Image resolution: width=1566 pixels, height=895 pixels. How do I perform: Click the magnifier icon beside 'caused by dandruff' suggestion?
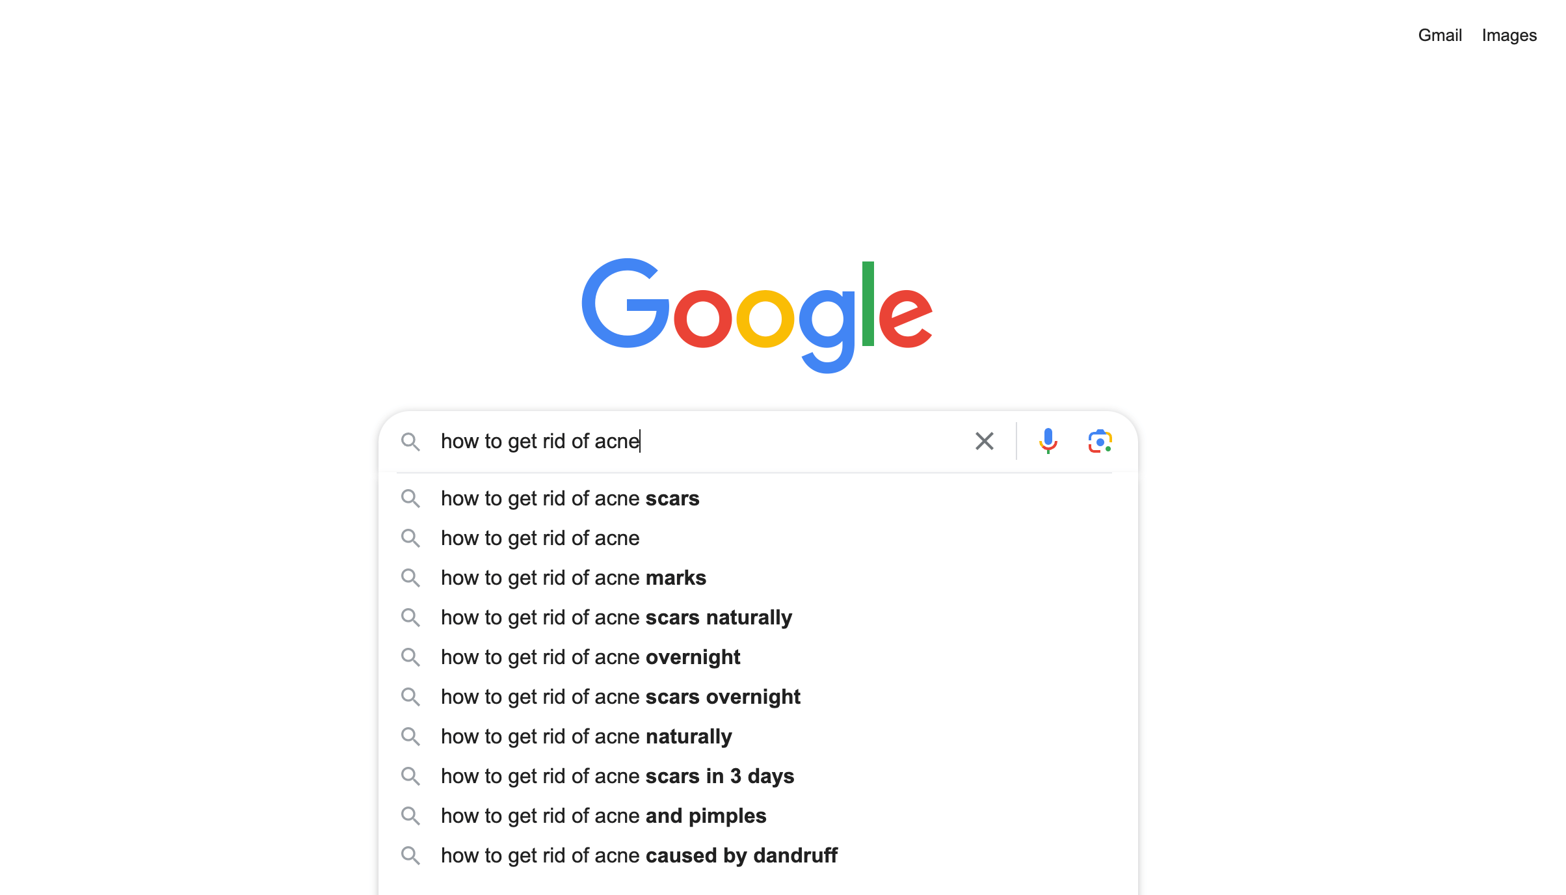coord(410,856)
